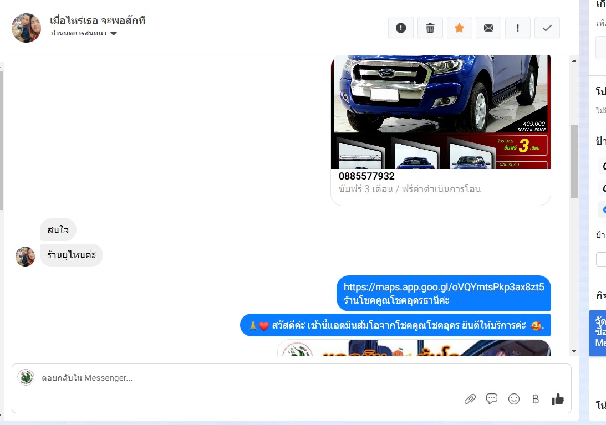Mark conversation as spam icon
The image size is (606, 425).
coord(401,28)
